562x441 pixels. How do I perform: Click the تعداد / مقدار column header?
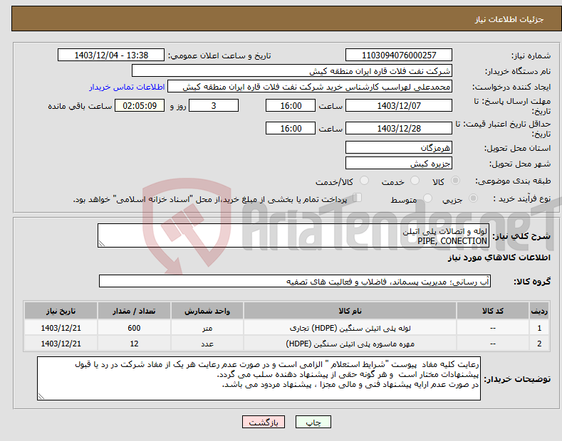click(x=134, y=311)
